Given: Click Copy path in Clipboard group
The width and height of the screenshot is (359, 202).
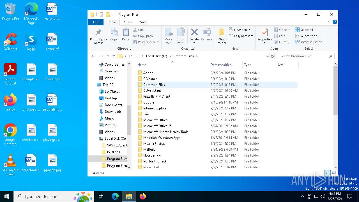Looking at the screenshot, I should click(x=143, y=36).
